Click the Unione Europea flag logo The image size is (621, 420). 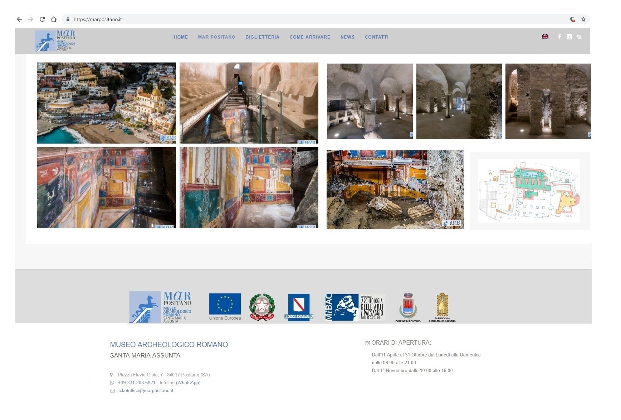click(225, 307)
